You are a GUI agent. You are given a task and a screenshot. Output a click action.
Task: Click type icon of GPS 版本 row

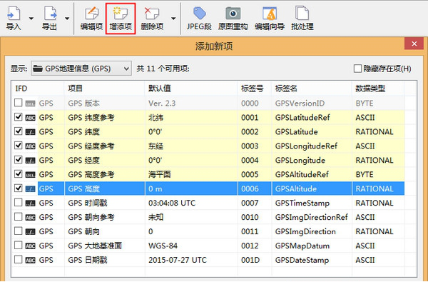30,104
